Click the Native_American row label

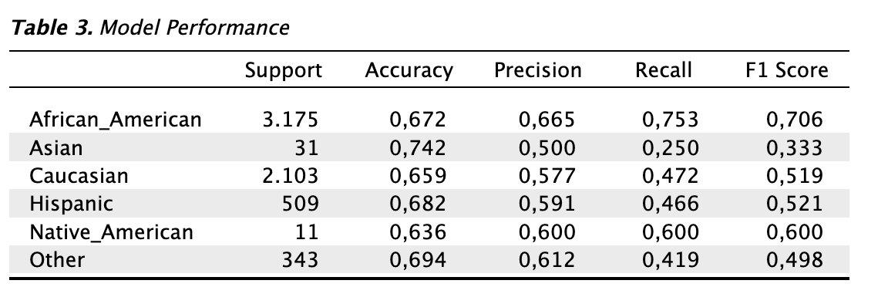coord(112,232)
